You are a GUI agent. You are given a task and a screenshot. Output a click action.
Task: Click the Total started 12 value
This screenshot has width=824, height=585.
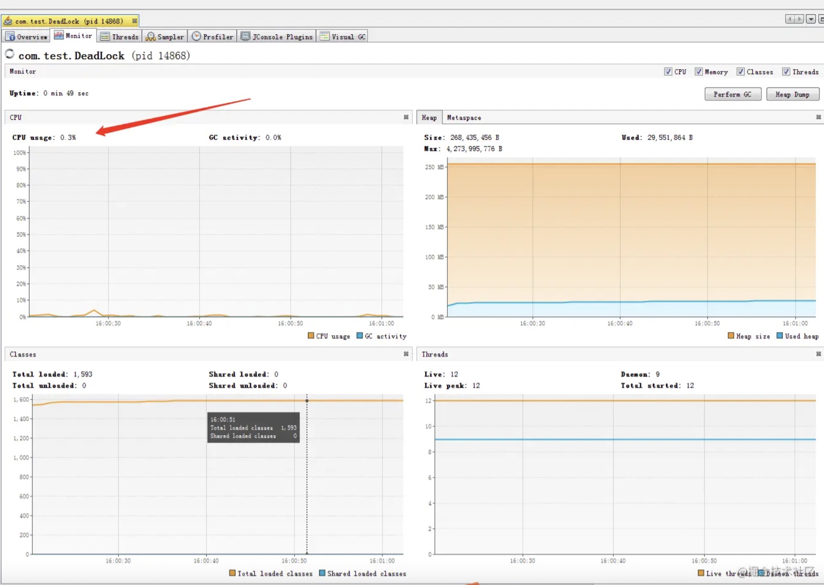pyautogui.click(x=690, y=385)
